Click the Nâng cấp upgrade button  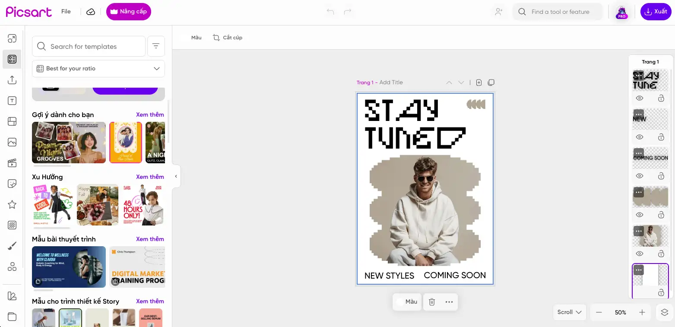pos(129,12)
